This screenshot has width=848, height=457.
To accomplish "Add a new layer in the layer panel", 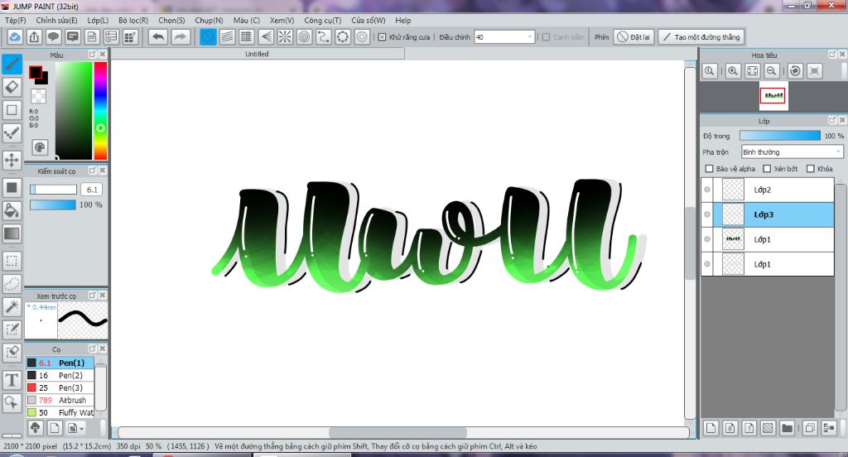I will [711, 428].
